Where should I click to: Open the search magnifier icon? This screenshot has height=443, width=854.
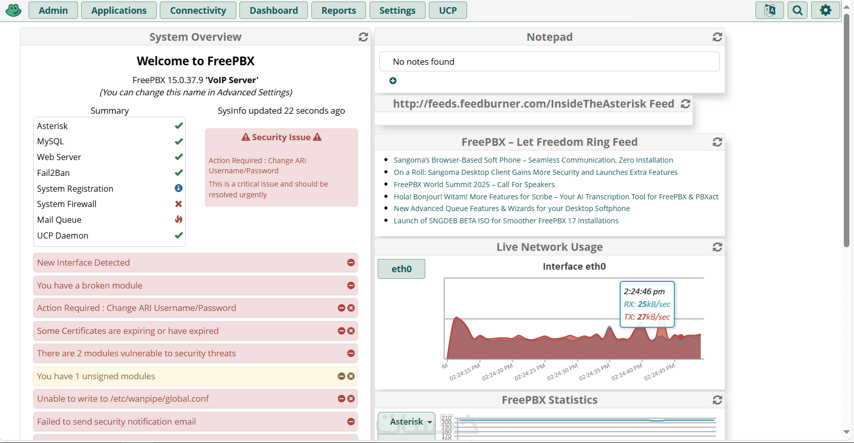[x=797, y=10]
